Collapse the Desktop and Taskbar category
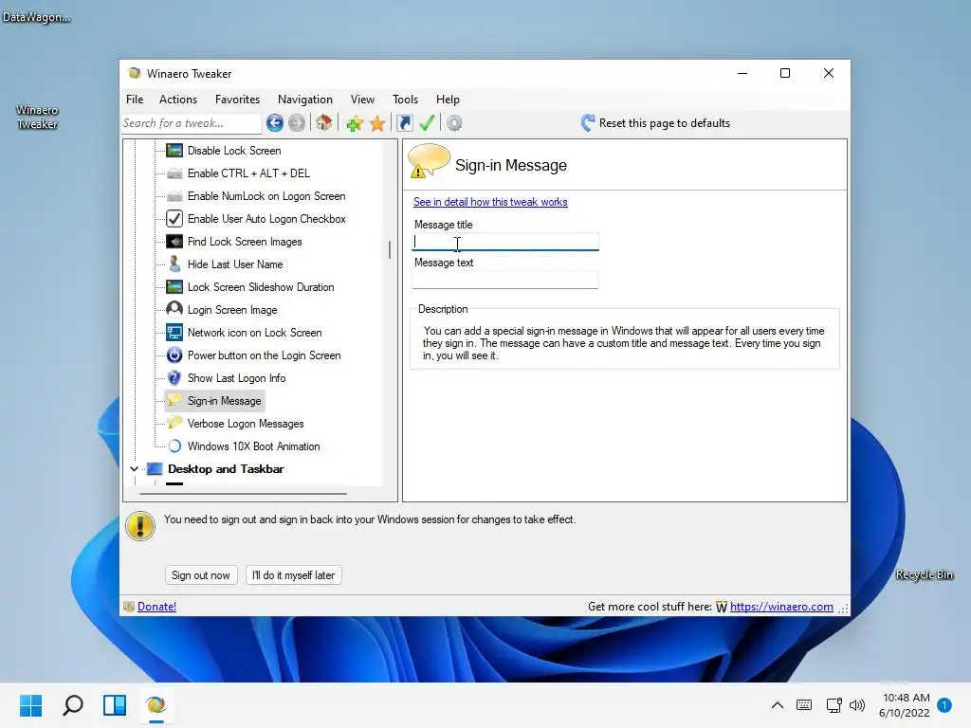Image resolution: width=971 pixels, height=728 pixels. (134, 469)
